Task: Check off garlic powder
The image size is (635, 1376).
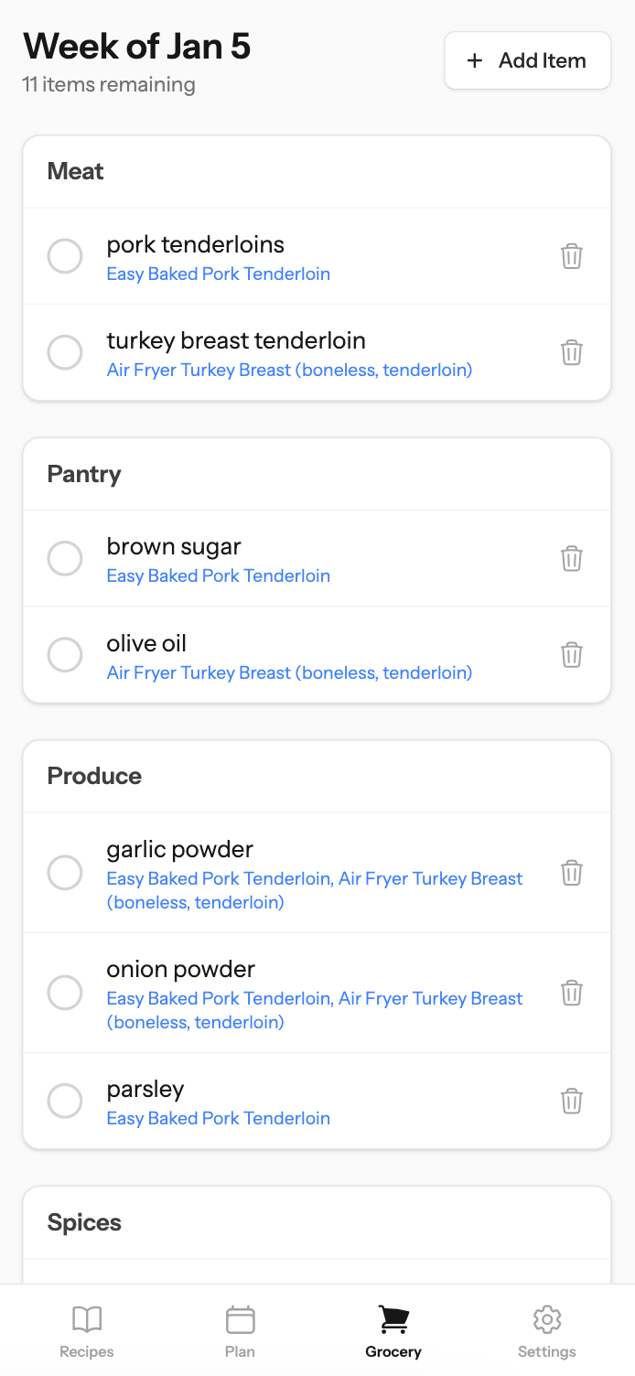Action: coord(65,873)
